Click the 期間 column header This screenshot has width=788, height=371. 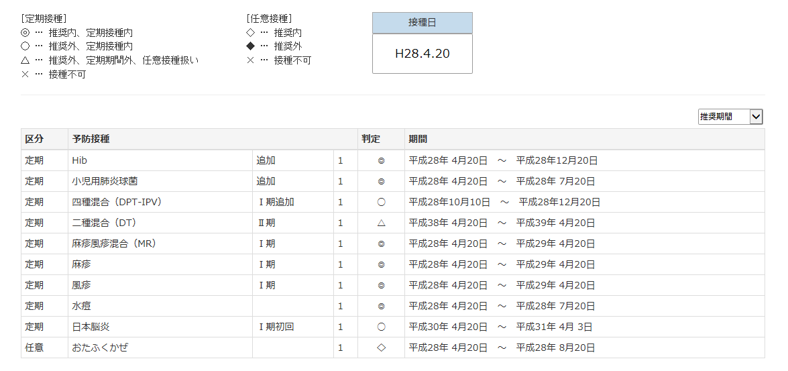418,140
